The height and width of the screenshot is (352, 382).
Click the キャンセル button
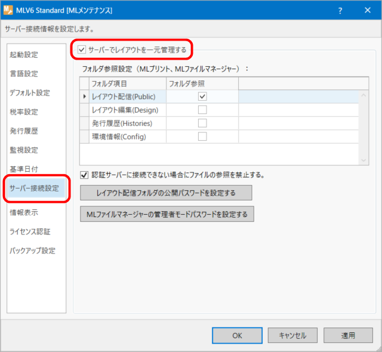coord(292,336)
